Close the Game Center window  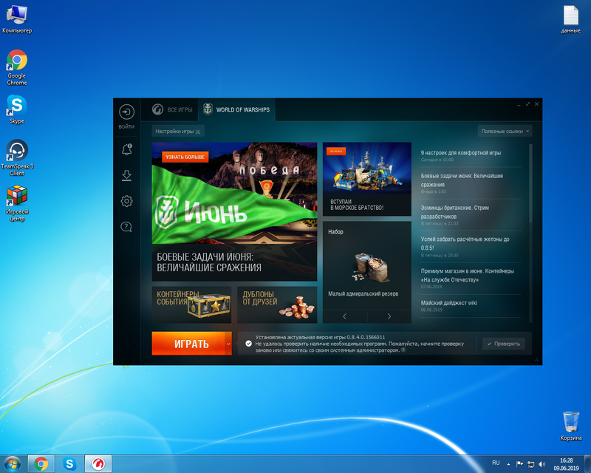click(x=537, y=104)
